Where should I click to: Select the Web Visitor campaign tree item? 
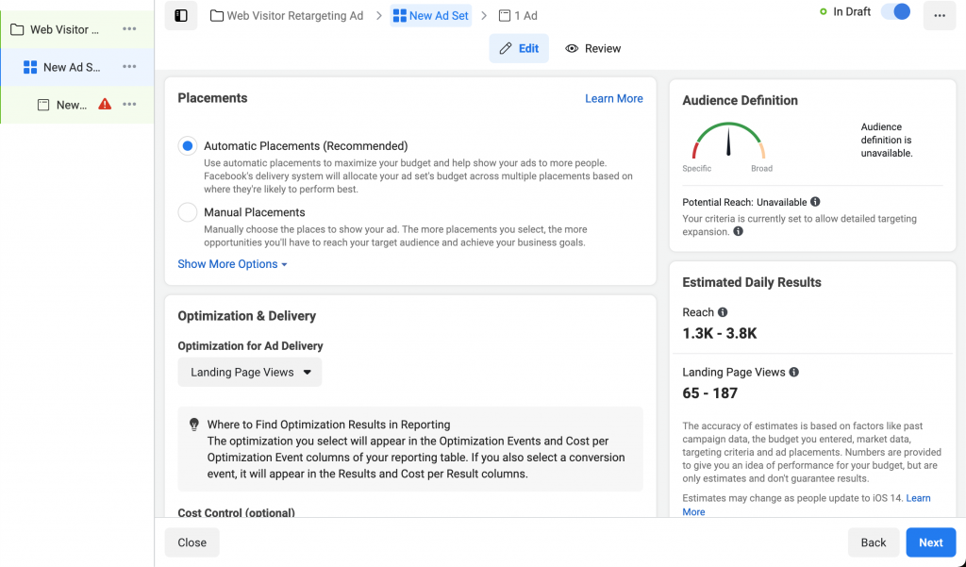64,29
